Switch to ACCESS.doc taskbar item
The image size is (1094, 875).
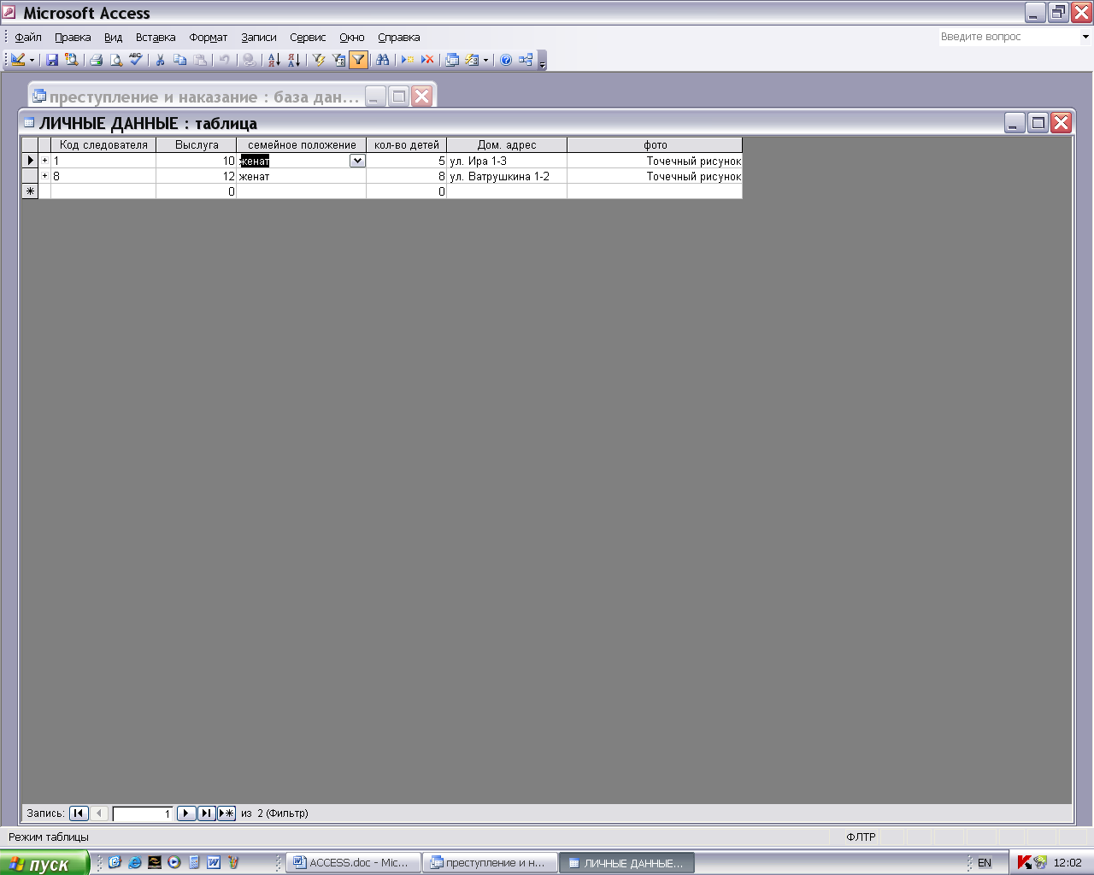pos(353,863)
